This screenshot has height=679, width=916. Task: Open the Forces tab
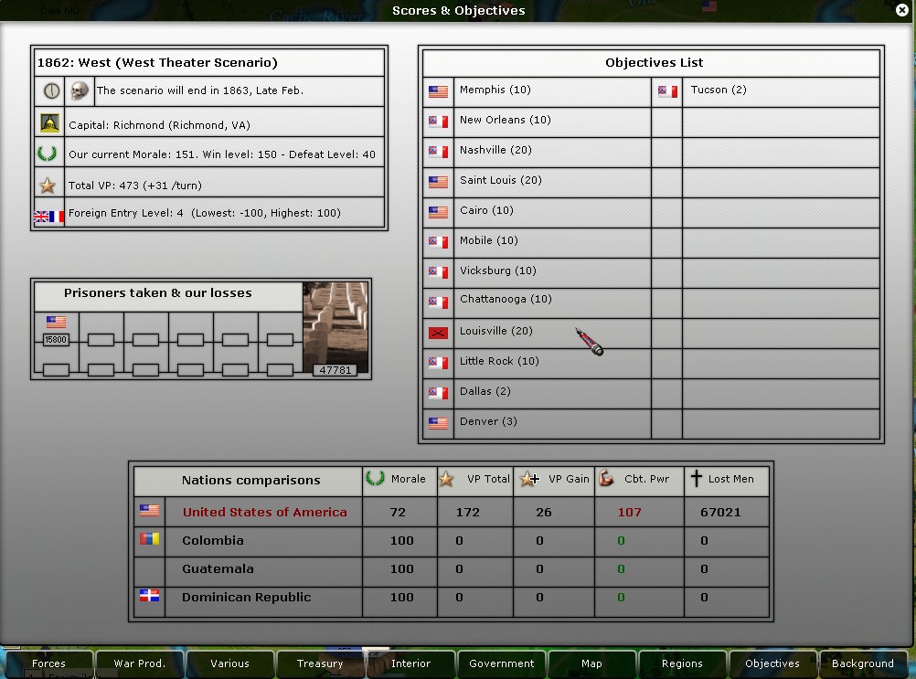[48, 663]
